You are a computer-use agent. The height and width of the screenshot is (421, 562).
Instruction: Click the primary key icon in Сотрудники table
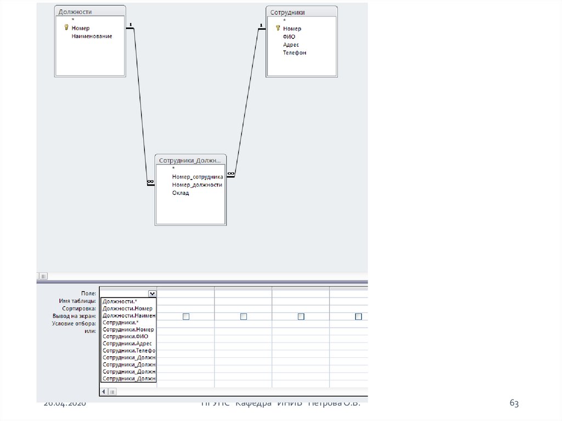278,28
